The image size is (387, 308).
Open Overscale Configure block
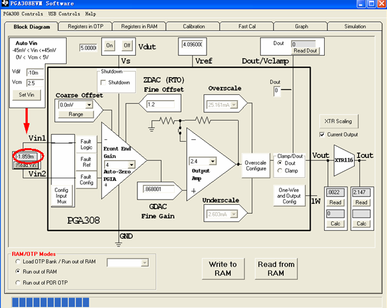255,166
